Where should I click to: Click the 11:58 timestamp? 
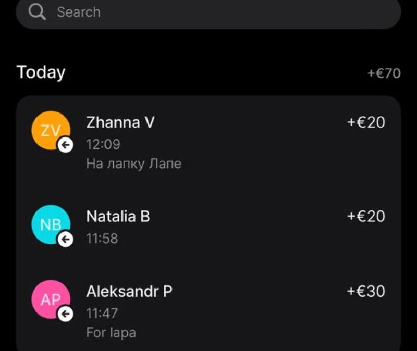[102, 239]
